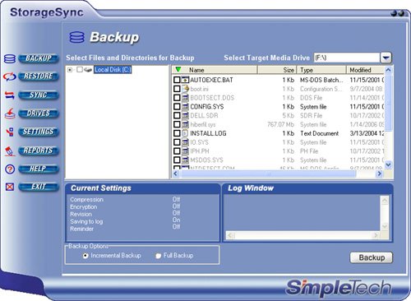Click the stacked disks Backup sidebar icon
Image resolution: width=411 pixels, height=301 pixels.
10,58
